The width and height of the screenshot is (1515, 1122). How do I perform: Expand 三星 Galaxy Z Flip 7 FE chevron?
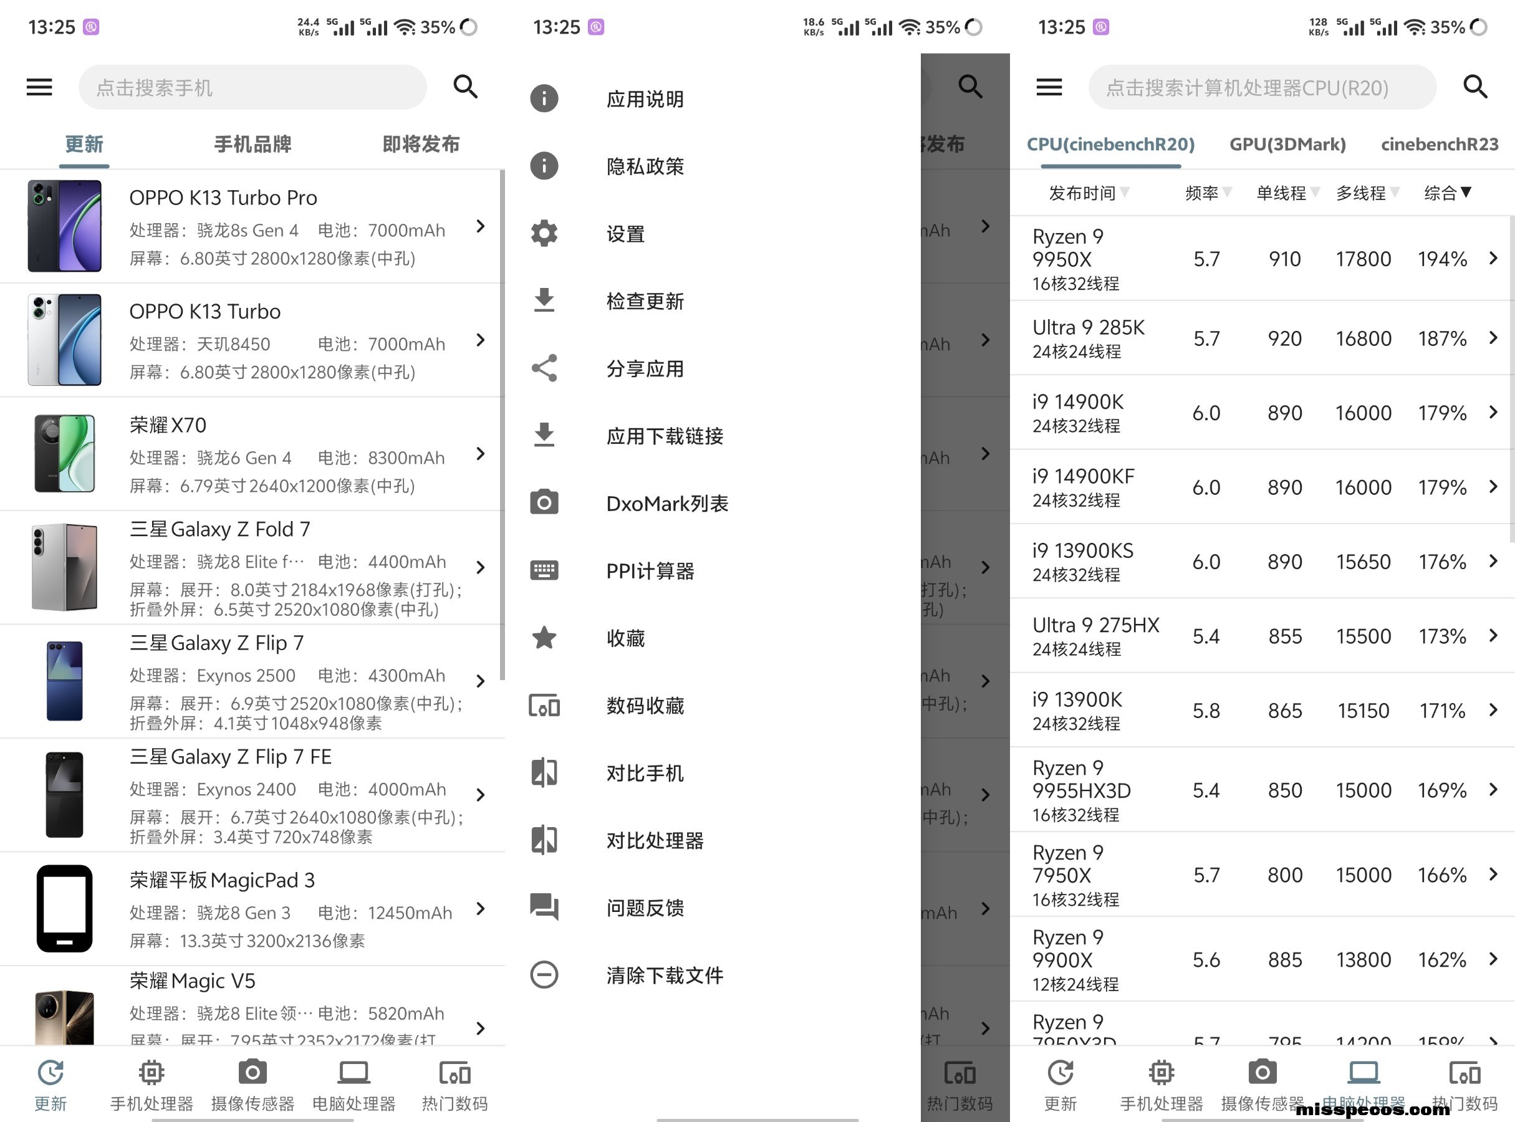pyautogui.click(x=480, y=795)
